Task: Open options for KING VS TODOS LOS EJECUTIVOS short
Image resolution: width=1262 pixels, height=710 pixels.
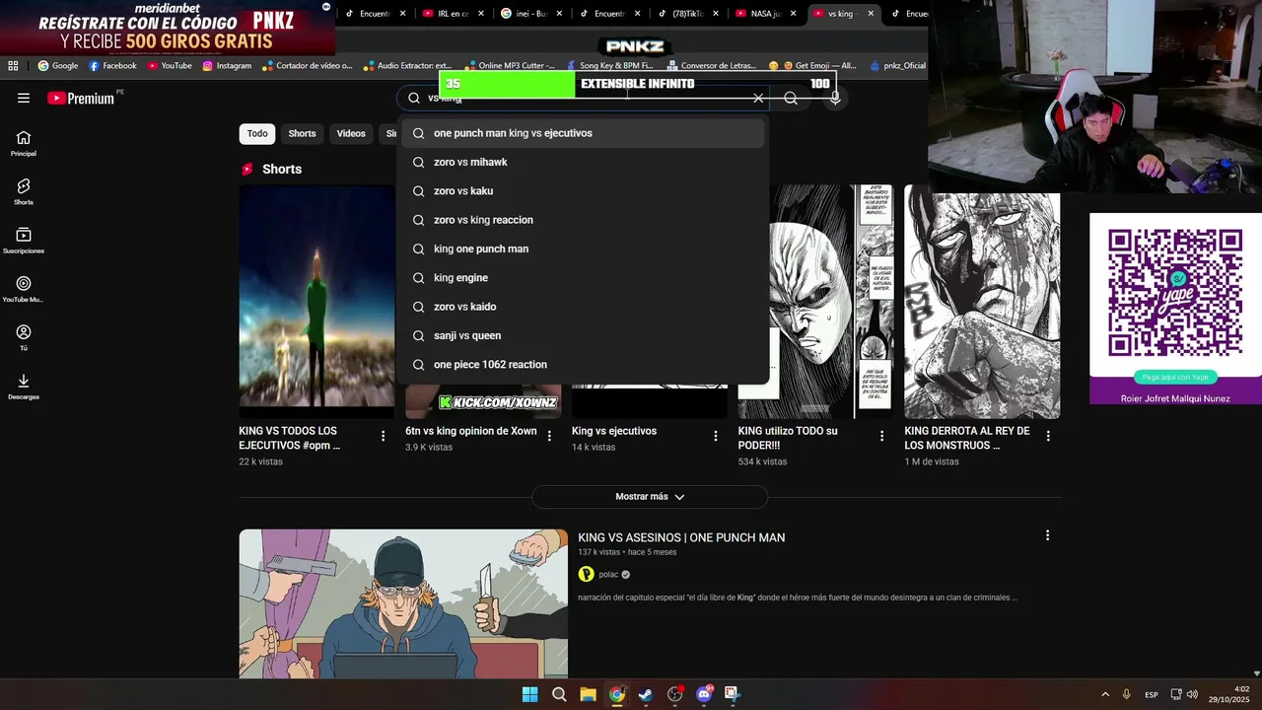Action: (384, 436)
